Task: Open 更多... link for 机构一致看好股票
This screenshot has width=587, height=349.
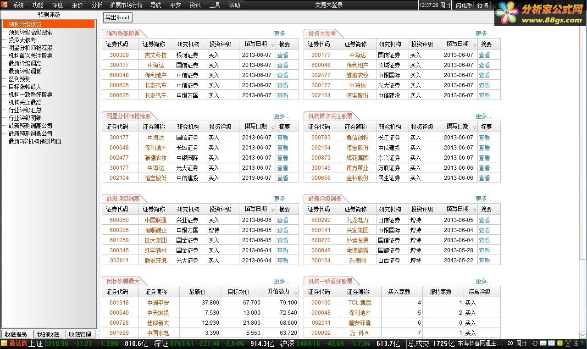Action: click(483, 281)
